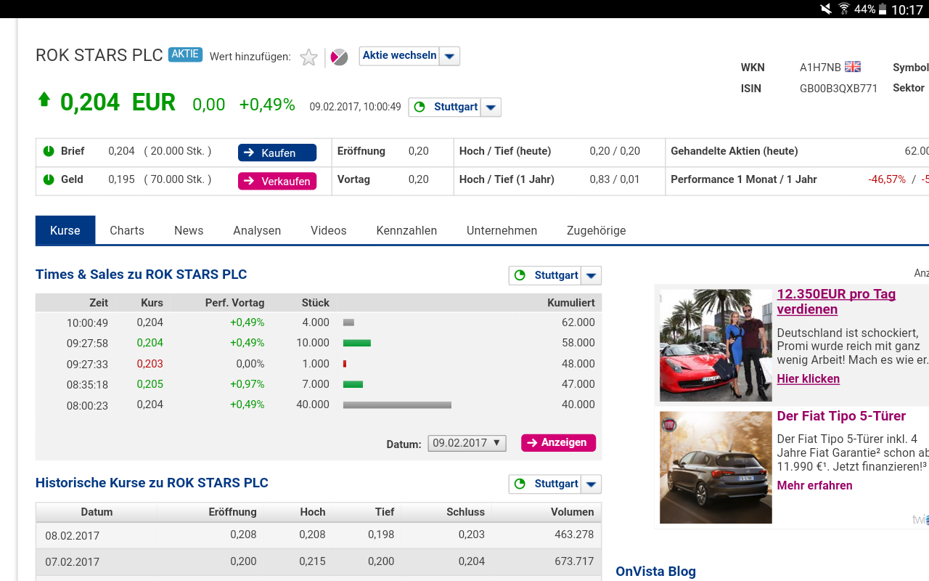Open the Videos tab

tap(329, 230)
